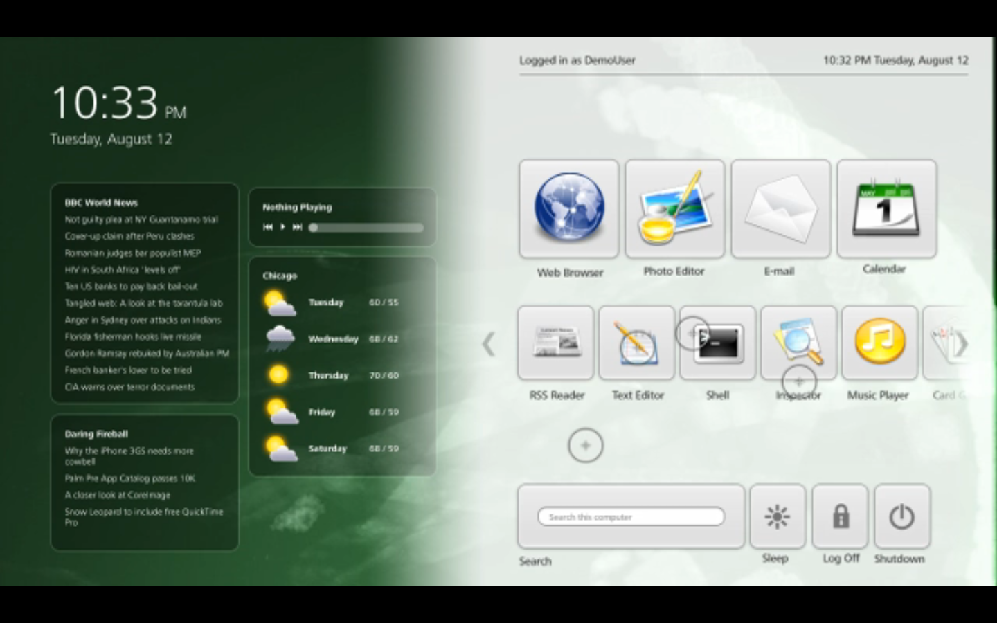Go to the previous track in media widget
Image resolution: width=997 pixels, height=623 pixels.
click(x=268, y=227)
